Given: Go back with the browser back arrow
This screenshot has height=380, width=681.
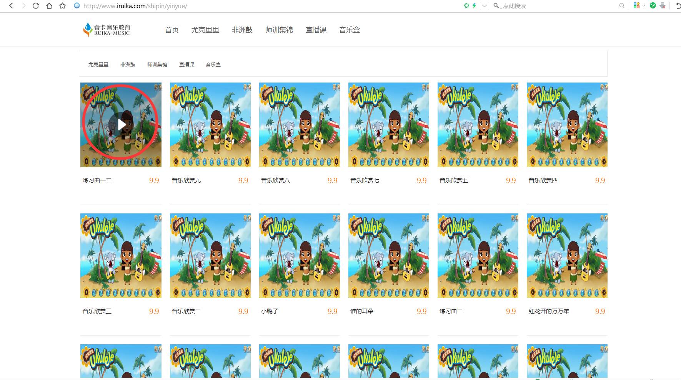Looking at the screenshot, I should pos(11,6).
